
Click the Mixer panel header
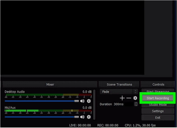coord(50,84)
